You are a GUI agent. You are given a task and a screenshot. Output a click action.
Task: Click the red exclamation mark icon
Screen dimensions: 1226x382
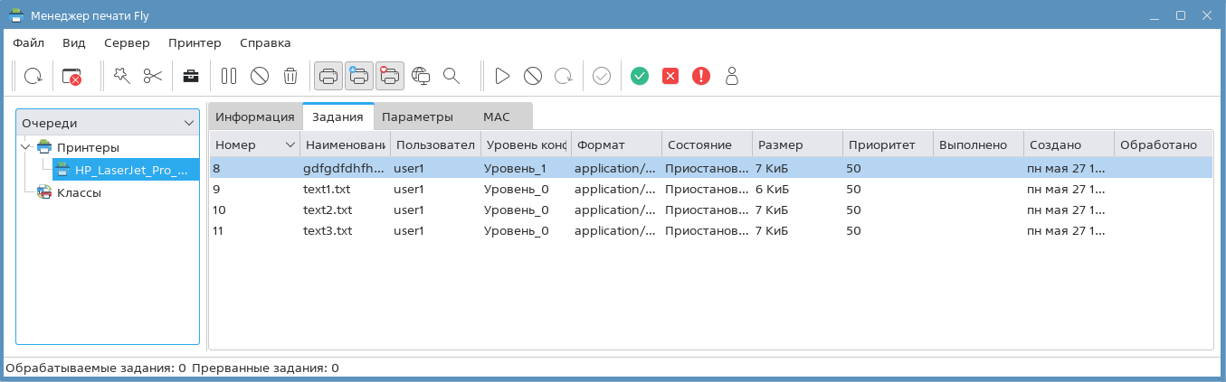click(701, 77)
